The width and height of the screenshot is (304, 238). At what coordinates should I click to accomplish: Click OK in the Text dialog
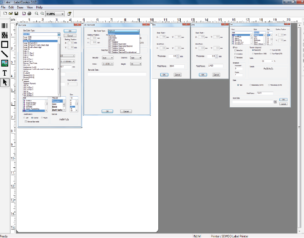click(x=284, y=100)
